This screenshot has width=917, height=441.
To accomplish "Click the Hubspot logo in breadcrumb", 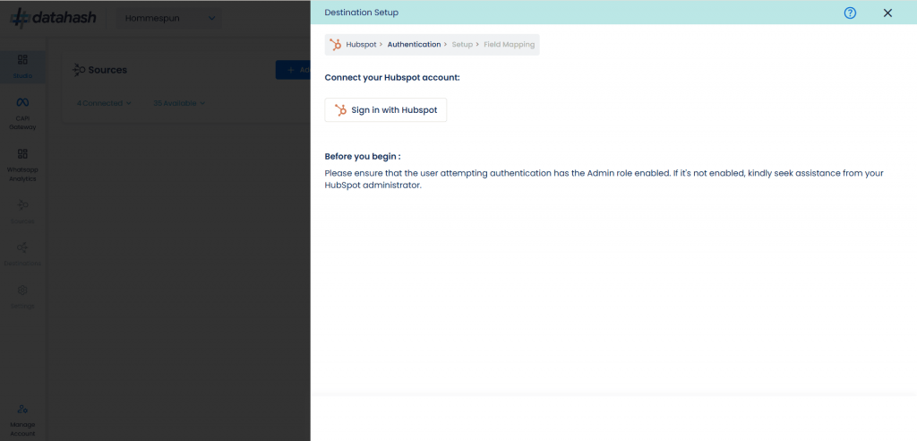I will coord(335,45).
